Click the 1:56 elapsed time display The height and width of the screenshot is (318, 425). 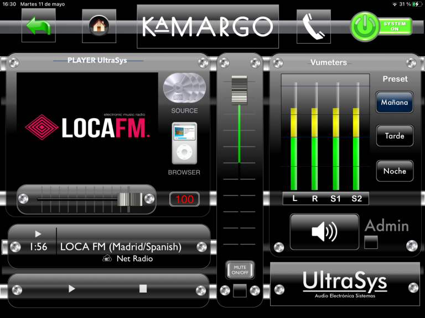38,247
